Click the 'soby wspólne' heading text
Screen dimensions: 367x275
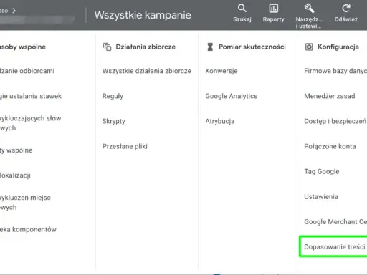point(23,47)
